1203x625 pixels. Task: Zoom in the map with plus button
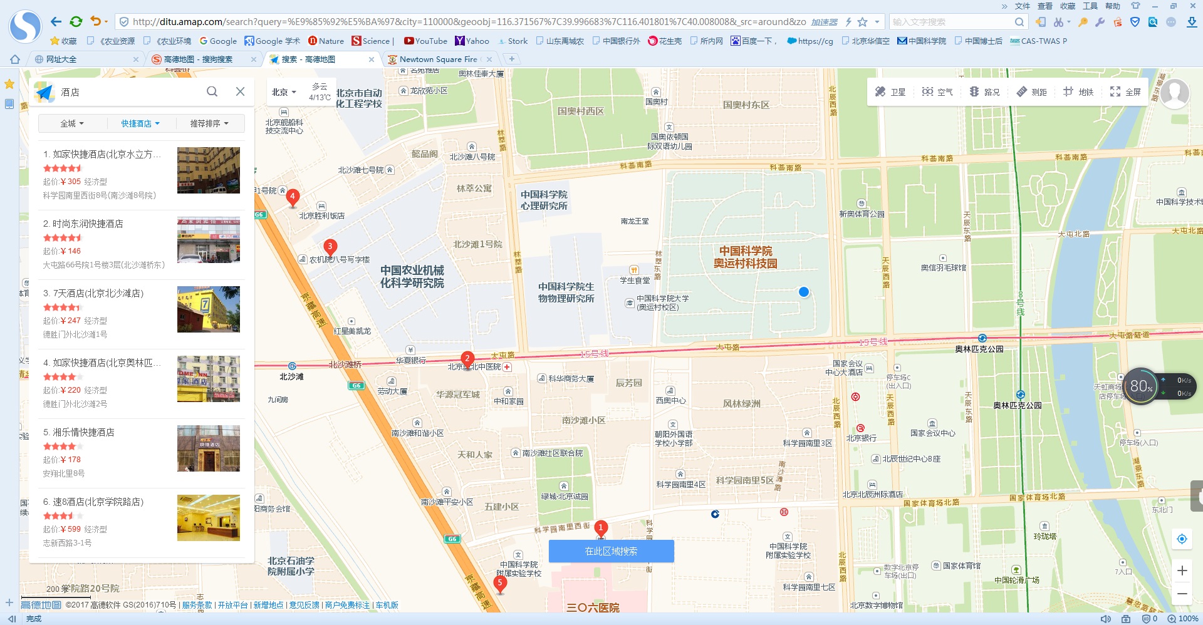point(1182,571)
